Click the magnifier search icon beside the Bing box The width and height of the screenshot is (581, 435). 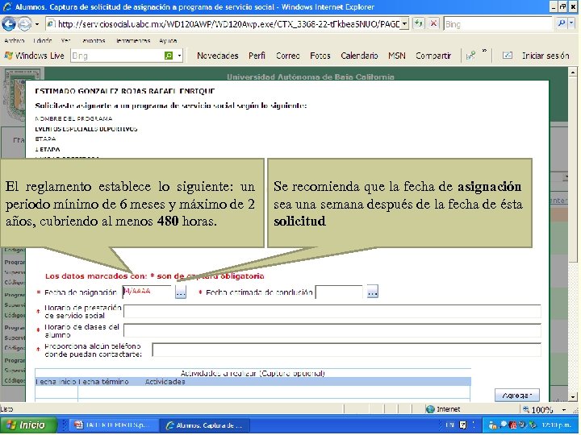tap(562, 23)
